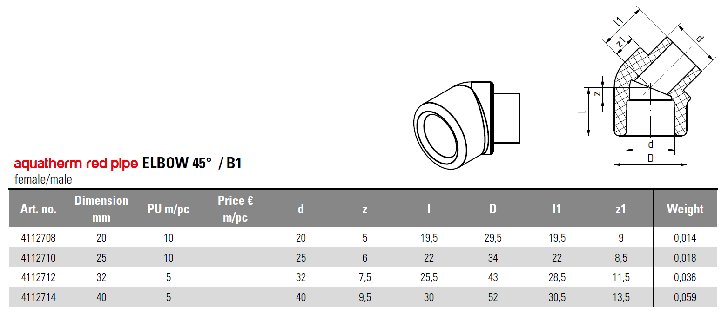The image size is (728, 315).
Task: Click the 'aquatherm red pipe' red title text
Action: [76, 164]
